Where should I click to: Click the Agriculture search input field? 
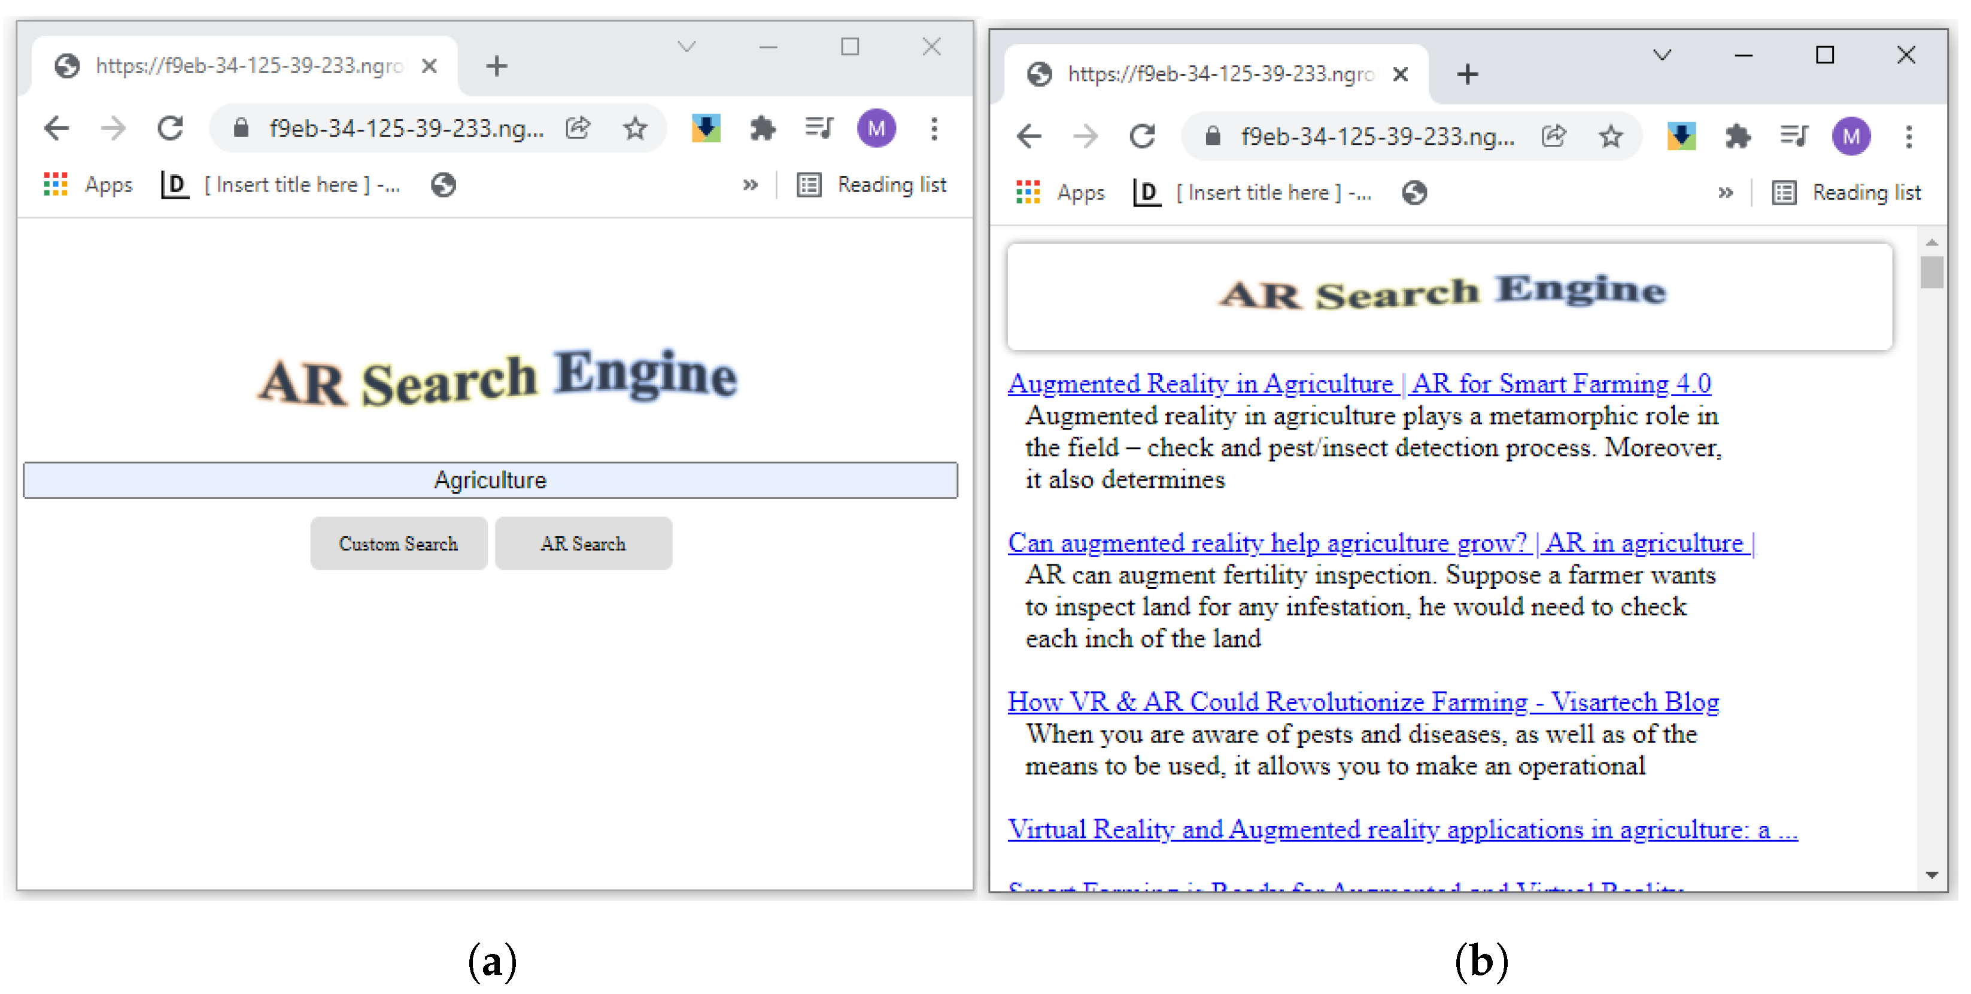point(490,481)
